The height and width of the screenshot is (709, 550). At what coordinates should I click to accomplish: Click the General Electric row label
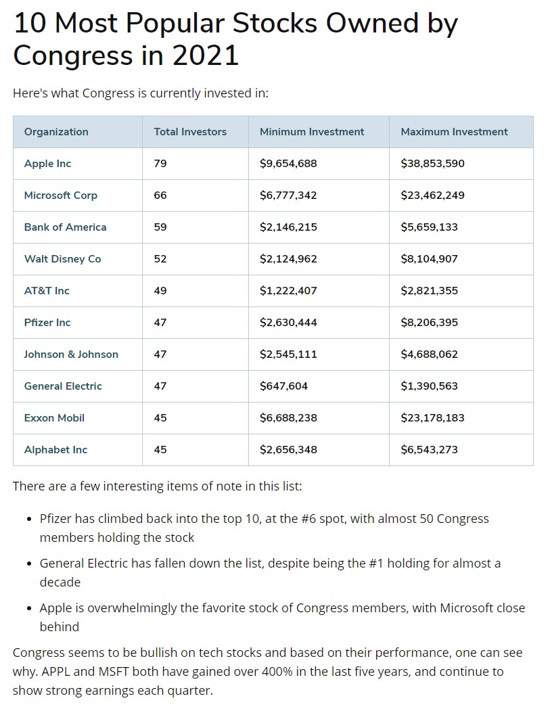(63, 386)
